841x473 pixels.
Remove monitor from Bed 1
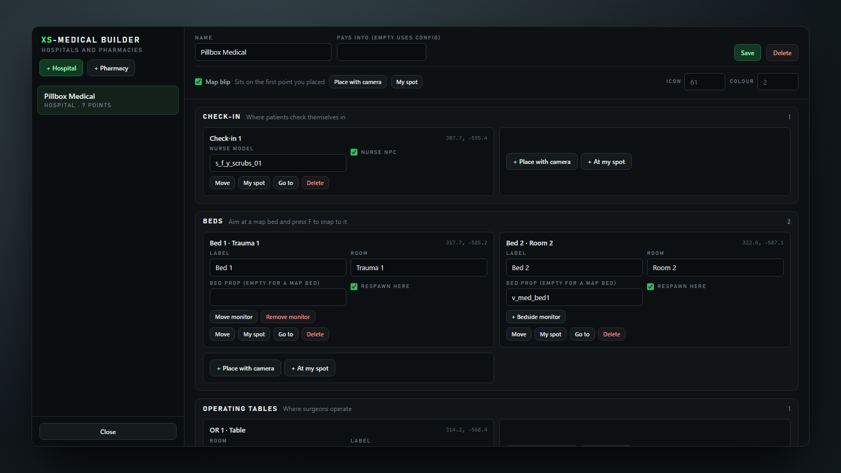[x=288, y=317]
